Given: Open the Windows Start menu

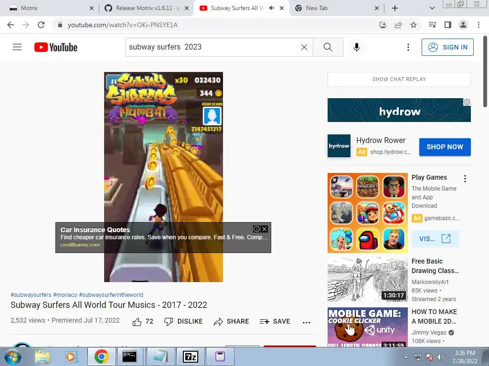Looking at the screenshot, I should point(12,356).
